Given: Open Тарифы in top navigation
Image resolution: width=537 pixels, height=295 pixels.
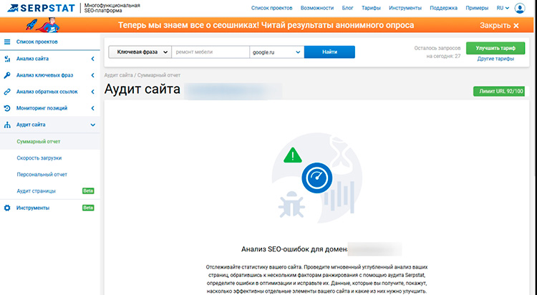Looking at the screenshot, I should coord(371,8).
